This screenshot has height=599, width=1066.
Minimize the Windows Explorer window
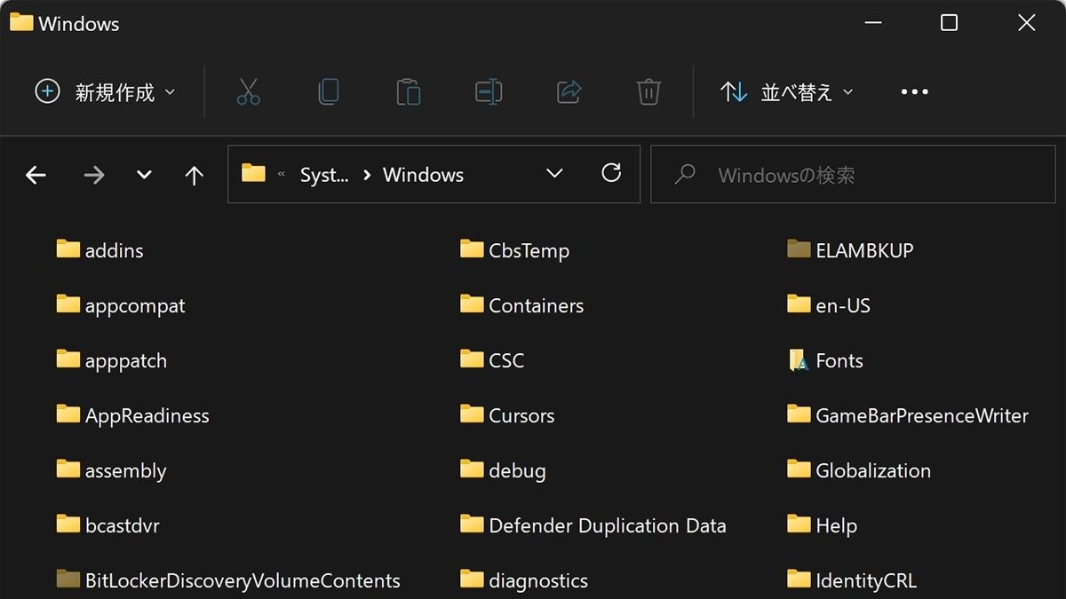(871, 23)
